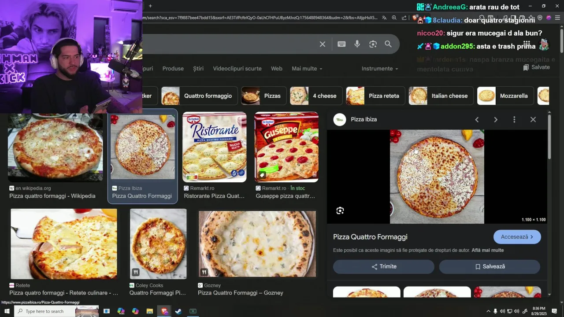
Task: Launch Steam from the taskbar
Action: [x=178, y=311]
